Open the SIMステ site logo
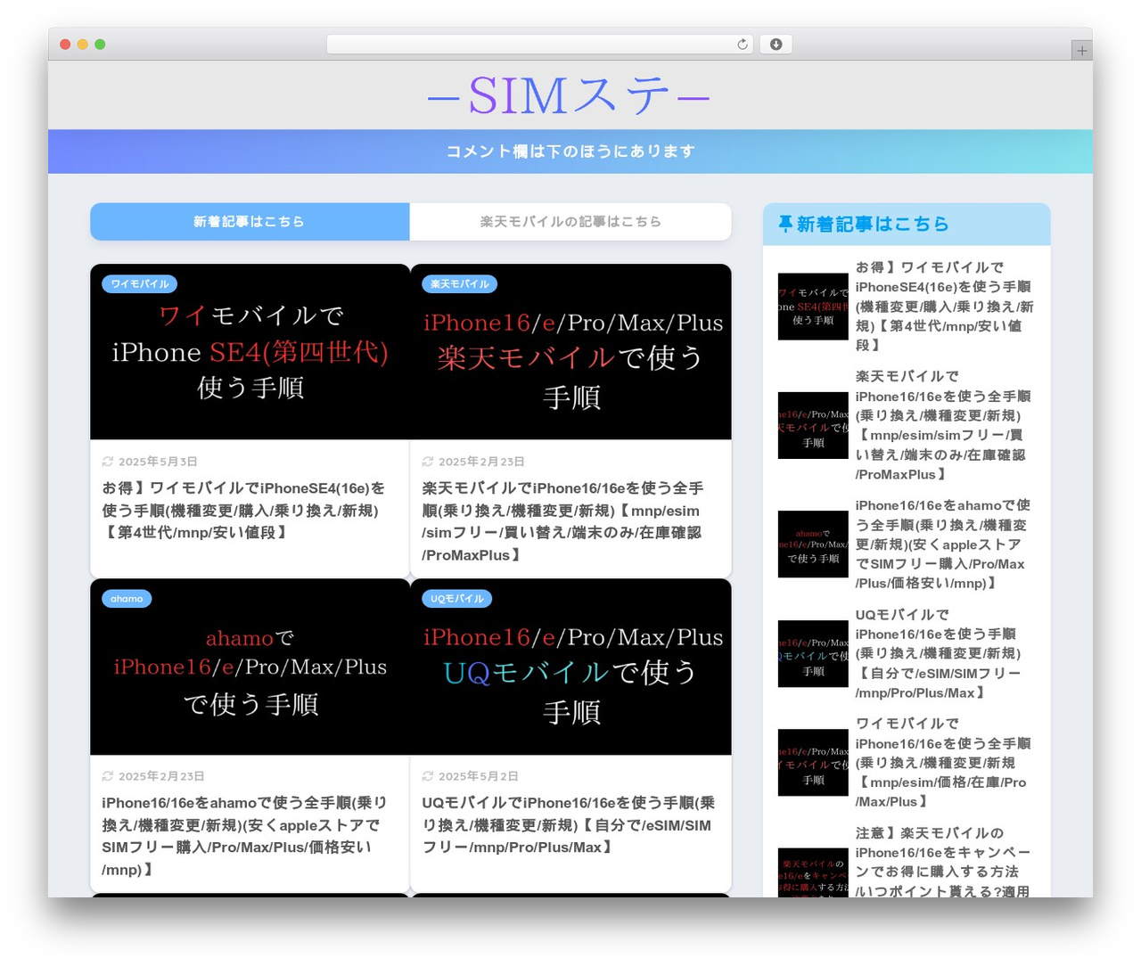This screenshot has height=966, width=1141. (569, 95)
